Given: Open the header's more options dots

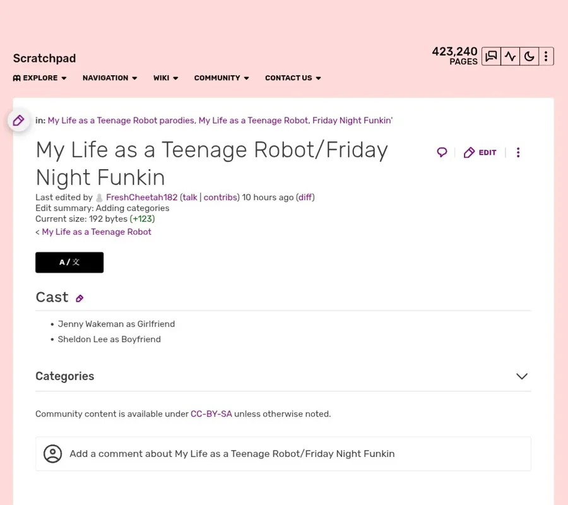Looking at the screenshot, I should point(546,56).
